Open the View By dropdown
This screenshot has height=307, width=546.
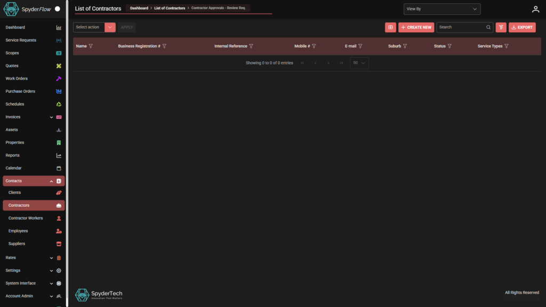coord(442,9)
